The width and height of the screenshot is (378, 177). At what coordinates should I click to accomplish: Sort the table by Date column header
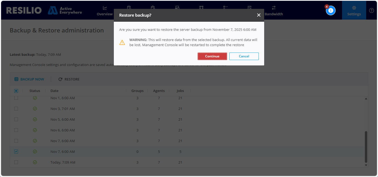pyautogui.click(x=54, y=91)
